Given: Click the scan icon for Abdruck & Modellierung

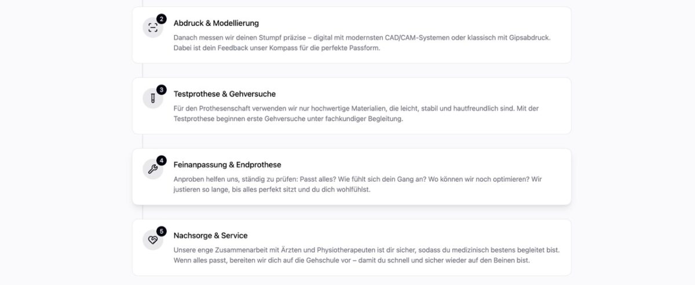Looking at the screenshot, I should [x=153, y=28].
